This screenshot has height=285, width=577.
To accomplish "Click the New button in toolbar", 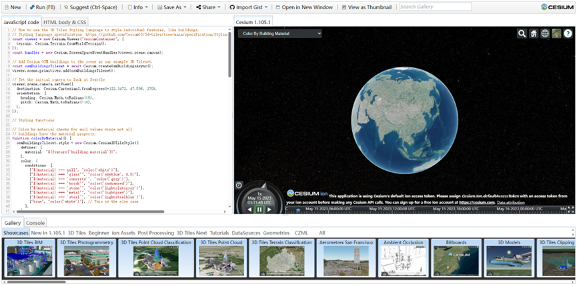I will pyautogui.click(x=13, y=7).
